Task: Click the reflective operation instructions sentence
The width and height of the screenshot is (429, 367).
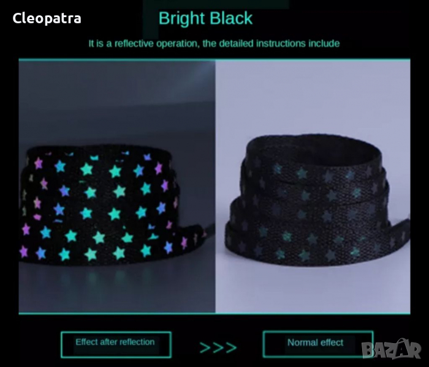Action: (x=214, y=43)
